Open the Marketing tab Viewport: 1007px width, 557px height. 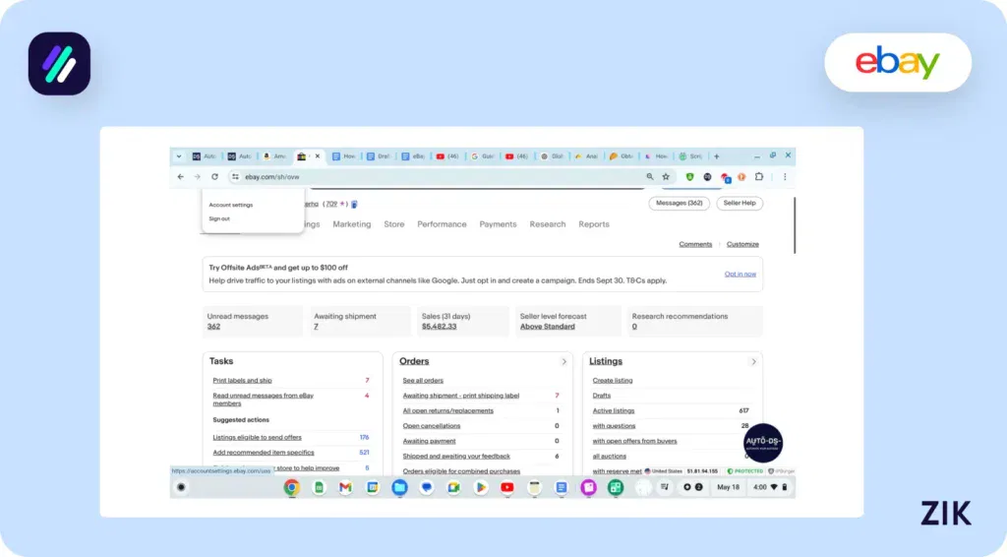[x=351, y=224]
